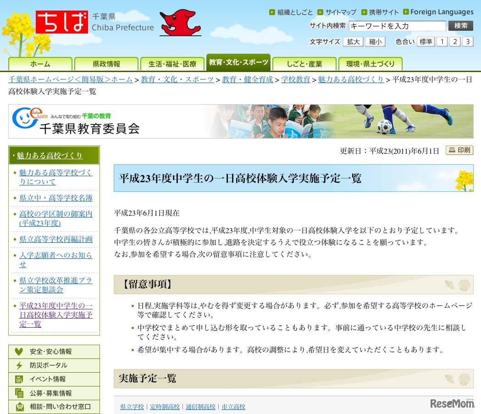Open sidebar link 魅力ある高等学校づくりについて
The height and width of the screenshot is (414, 481).
click(55, 177)
